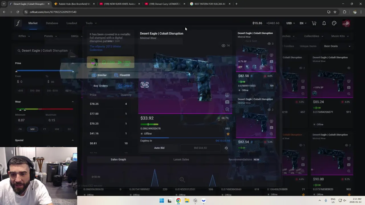The width and height of the screenshot is (365, 205).
Task: Open Chrome extensions puzzle icon
Action: 344,12
